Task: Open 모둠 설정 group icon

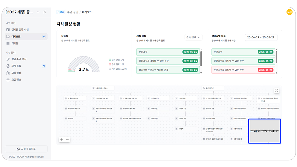Action: 8,73
